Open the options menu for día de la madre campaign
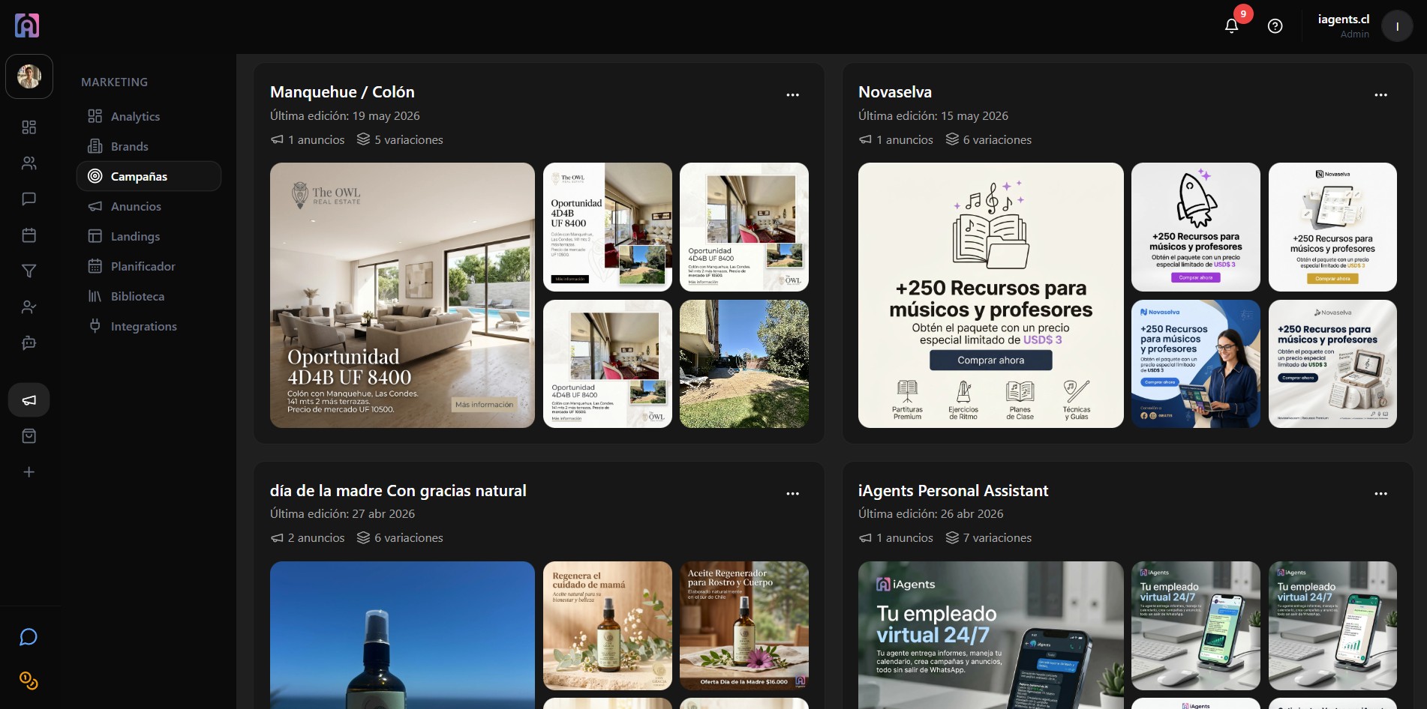 (x=792, y=494)
